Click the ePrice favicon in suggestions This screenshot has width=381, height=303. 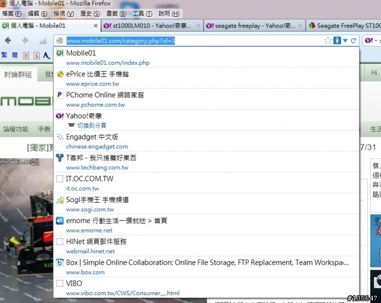(60, 74)
